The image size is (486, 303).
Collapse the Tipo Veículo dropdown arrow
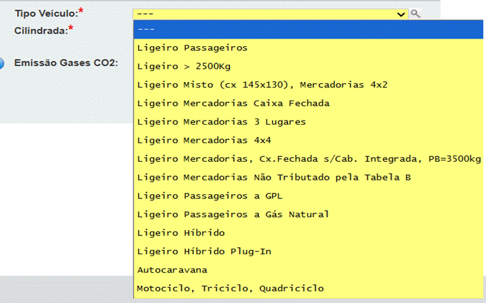[401, 13]
